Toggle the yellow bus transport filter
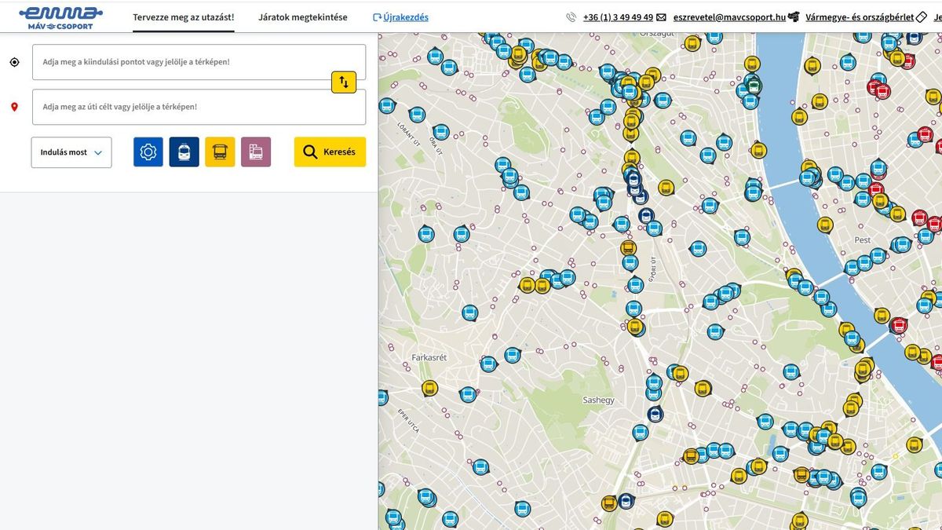Image resolution: width=942 pixels, height=530 pixels. 220,152
